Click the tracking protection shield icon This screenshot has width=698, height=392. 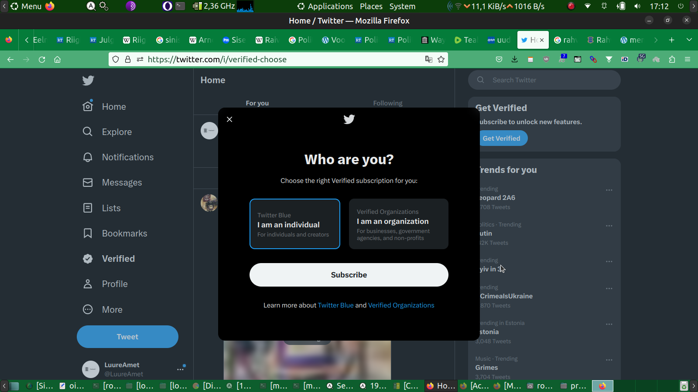[116, 59]
